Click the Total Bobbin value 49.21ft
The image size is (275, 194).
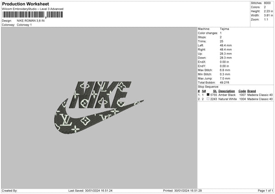point(225,82)
